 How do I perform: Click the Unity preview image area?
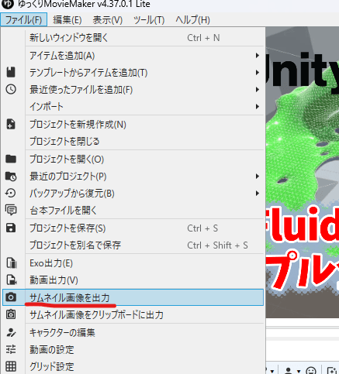coord(303,172)
